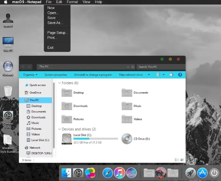Open the Edit menu
221x181 pixels.
59,2
